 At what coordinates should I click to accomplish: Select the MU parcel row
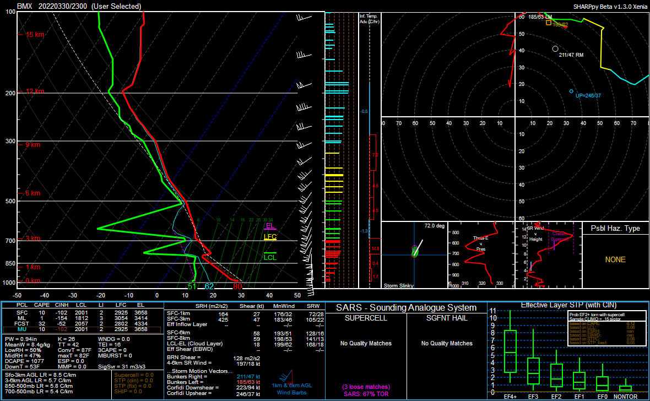82,329
